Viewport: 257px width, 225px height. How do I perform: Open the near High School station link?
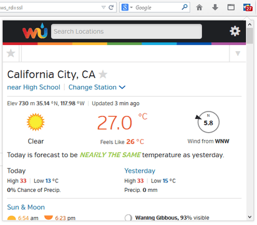coord(34,87)
